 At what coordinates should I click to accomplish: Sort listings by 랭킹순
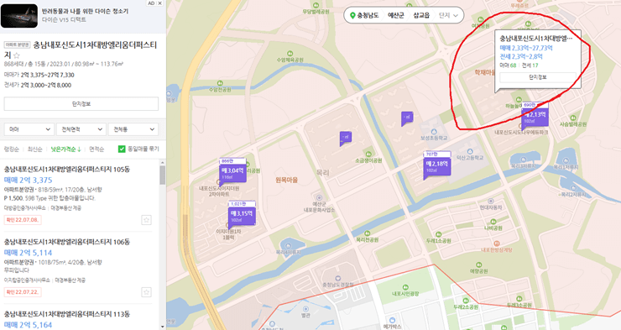(x=12, y=149)
